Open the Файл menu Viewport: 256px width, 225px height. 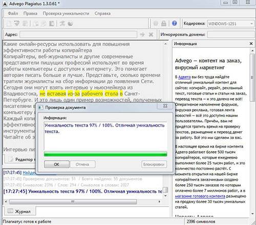click(13, 13)
